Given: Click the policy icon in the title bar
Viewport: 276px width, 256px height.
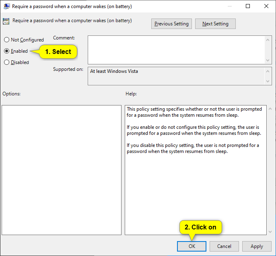Looking at the screenshot, I should click(x=7, y=6).
